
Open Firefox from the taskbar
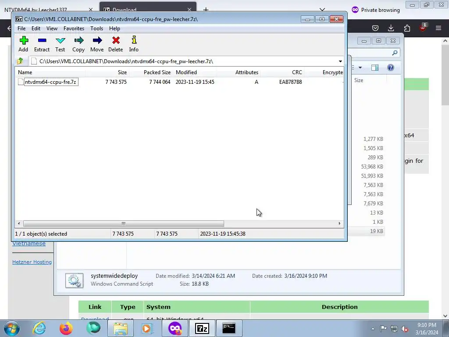[x=66, y=328]
